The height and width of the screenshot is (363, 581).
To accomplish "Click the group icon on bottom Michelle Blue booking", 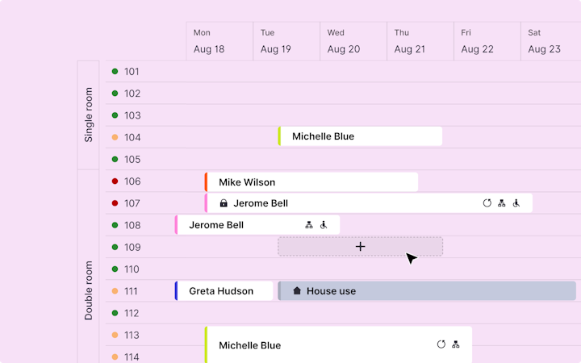I will coord(456,344).
